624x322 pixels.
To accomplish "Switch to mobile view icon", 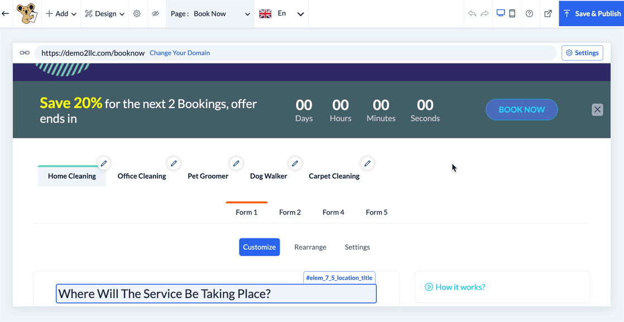I will coord(512,13).
